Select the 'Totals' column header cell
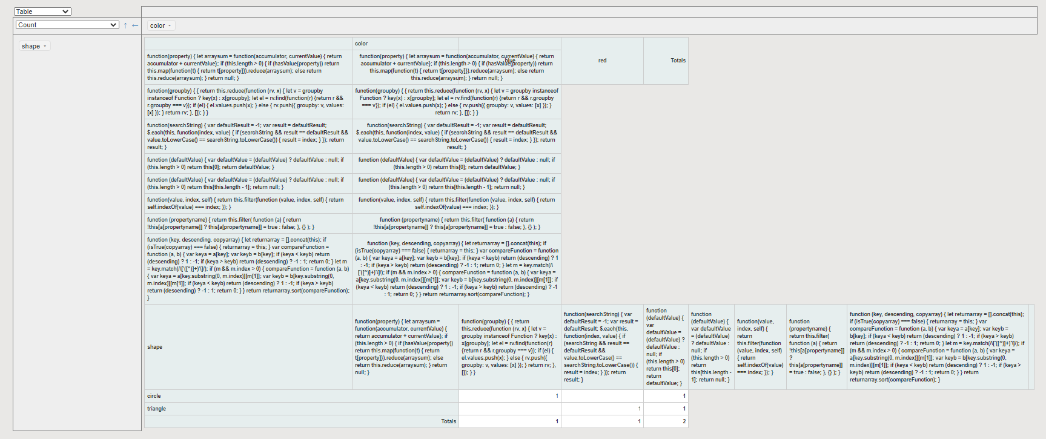 click(666, 61)
